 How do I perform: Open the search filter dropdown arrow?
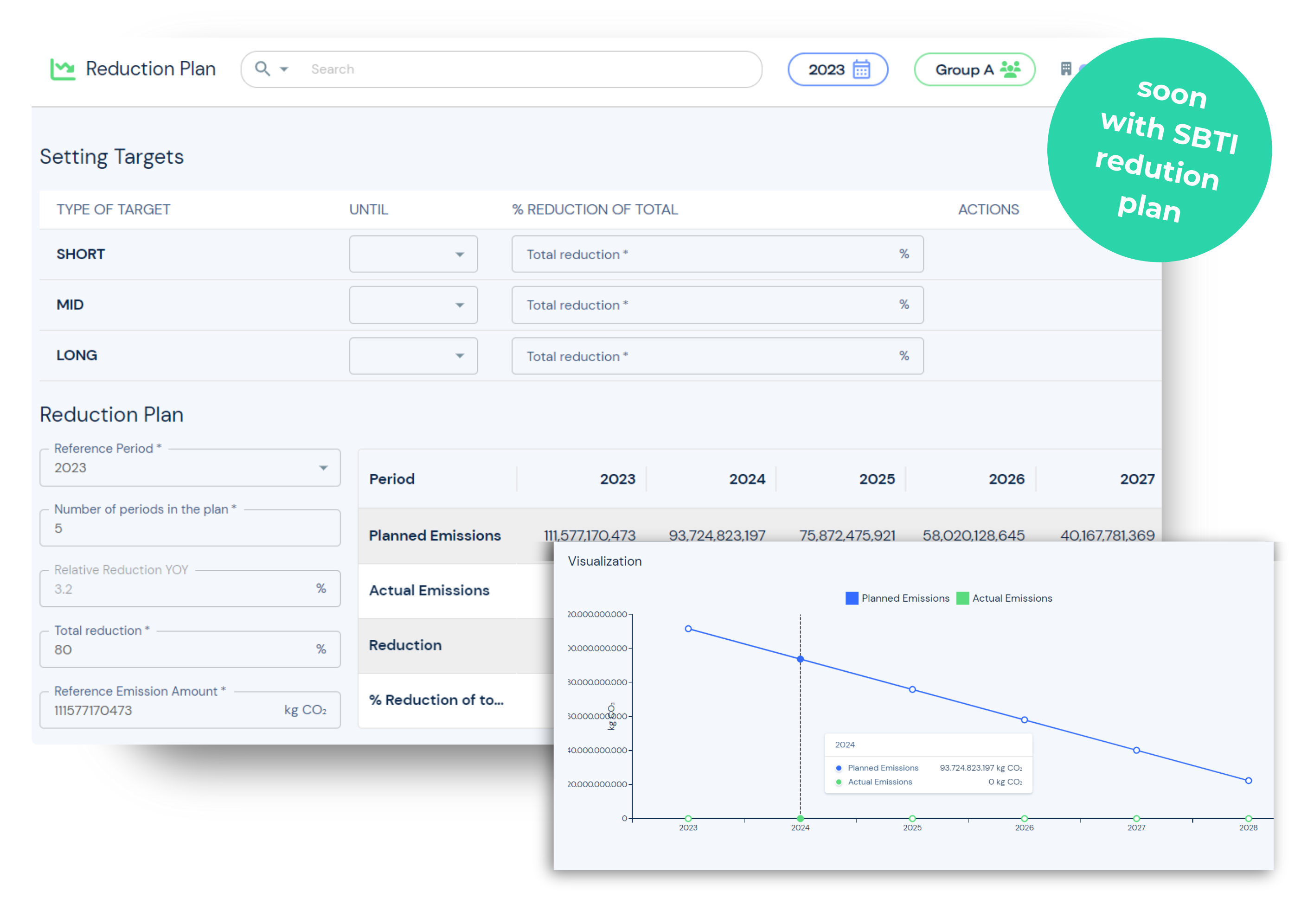coord(284,69)
